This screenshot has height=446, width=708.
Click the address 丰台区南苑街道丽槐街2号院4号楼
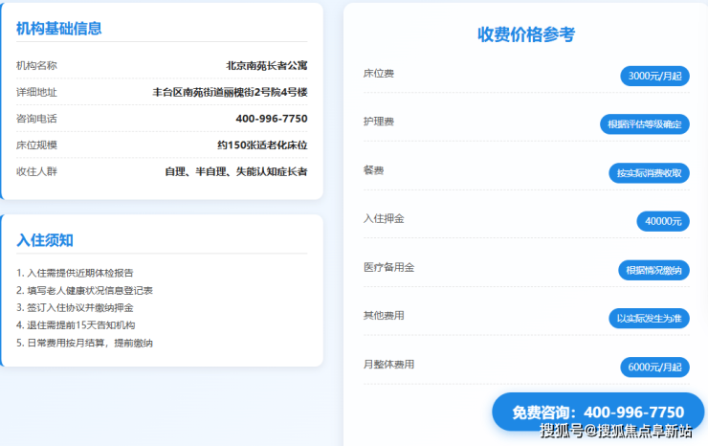click(x=230, y=92)
